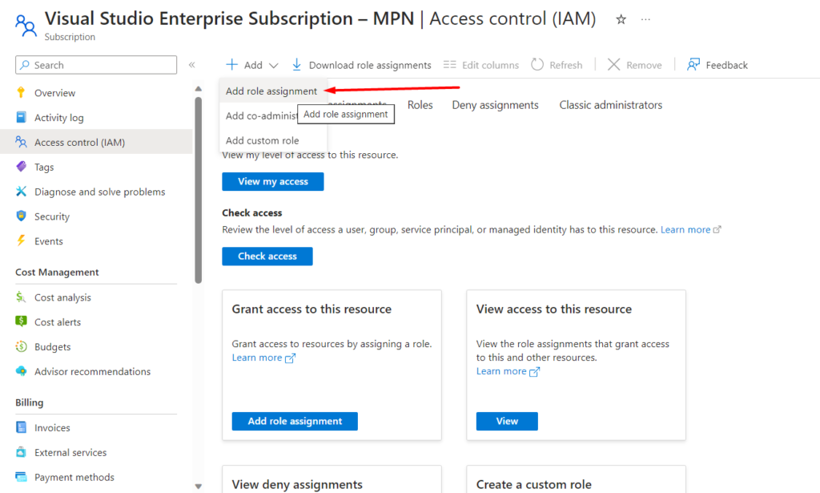Click Download role assignments in the toolbar
Image resolution: width=820 pixels, height=493 pixels.
pyautogui.click(x=361, y=65)
